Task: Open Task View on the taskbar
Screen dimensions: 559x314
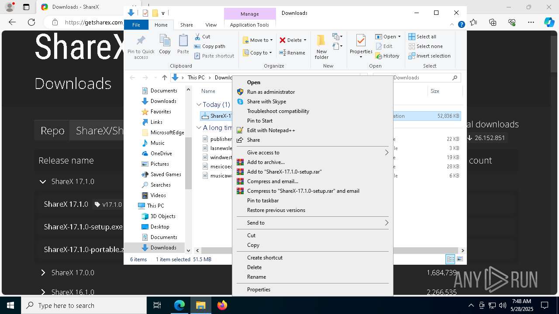Action: (157, 305)
